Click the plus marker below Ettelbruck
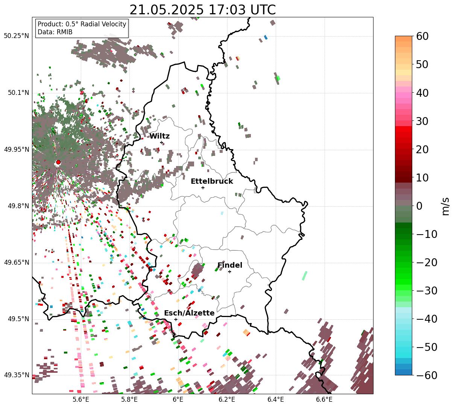The height and width of the screenshot is (407, 454). [x=203, y=187]
